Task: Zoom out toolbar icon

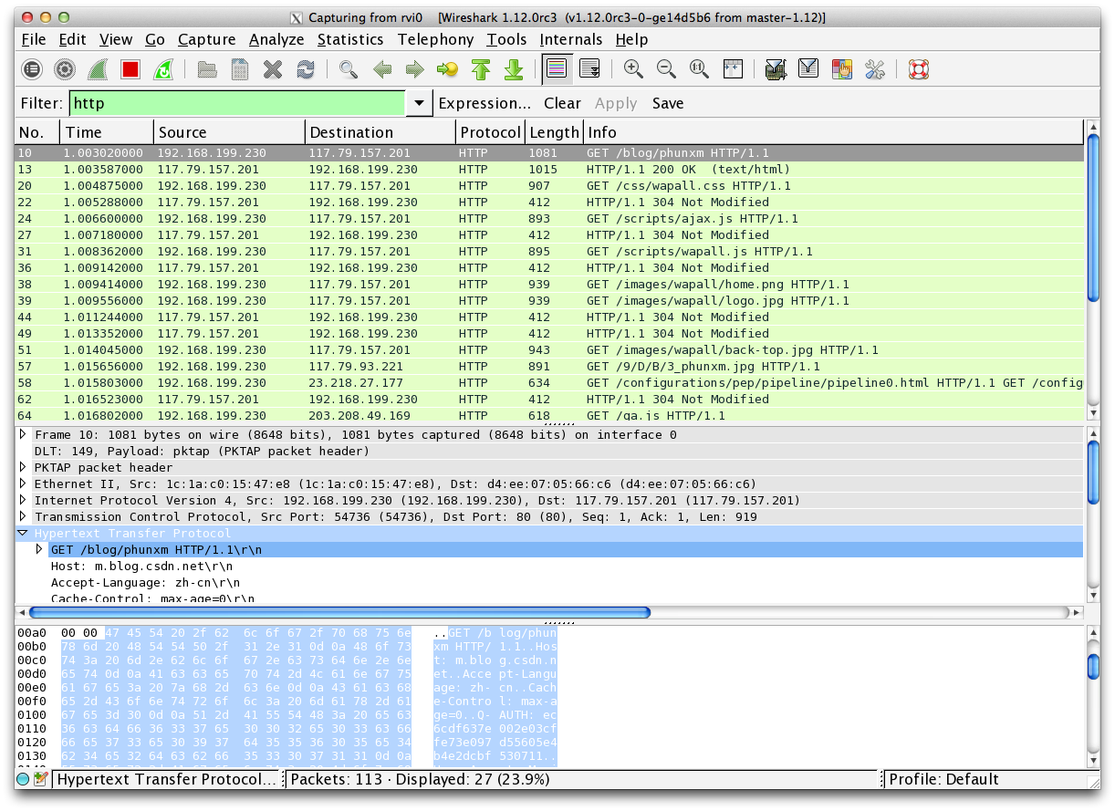Action: click(666, 69)
